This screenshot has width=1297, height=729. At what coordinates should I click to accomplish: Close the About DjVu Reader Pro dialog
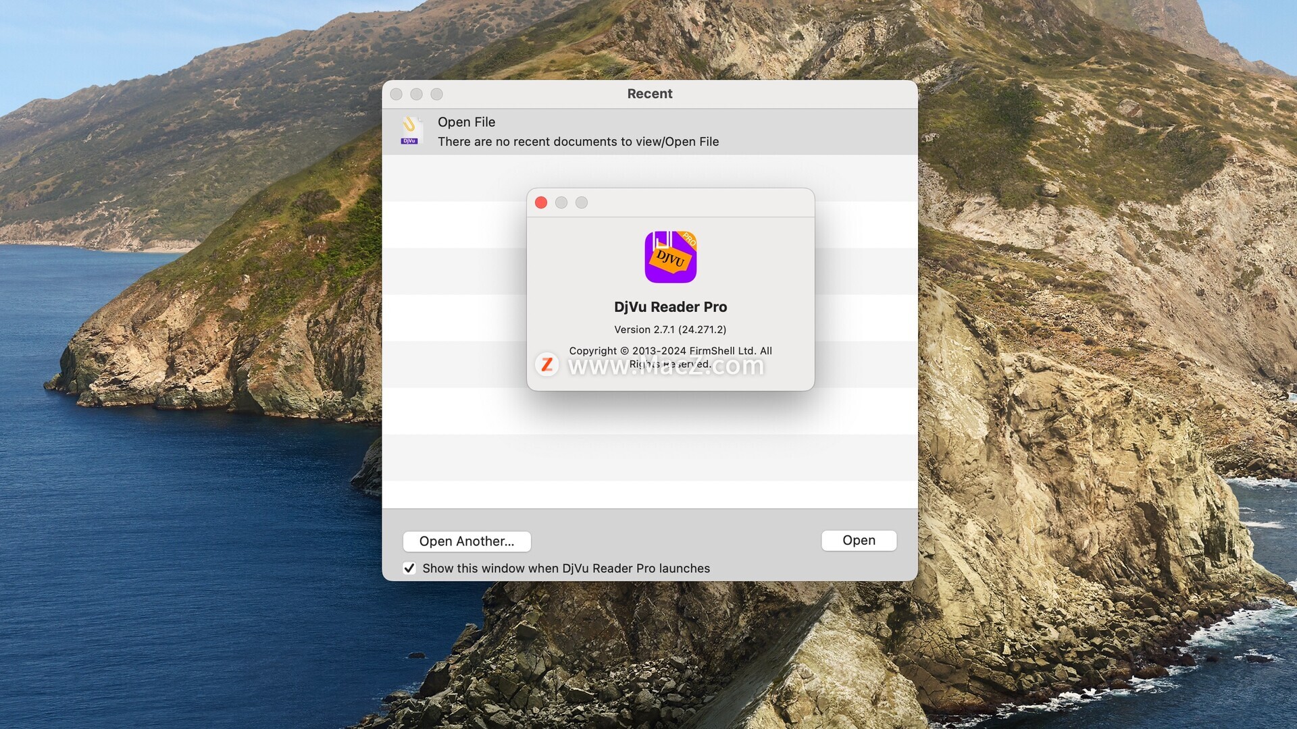click(541, 202)
